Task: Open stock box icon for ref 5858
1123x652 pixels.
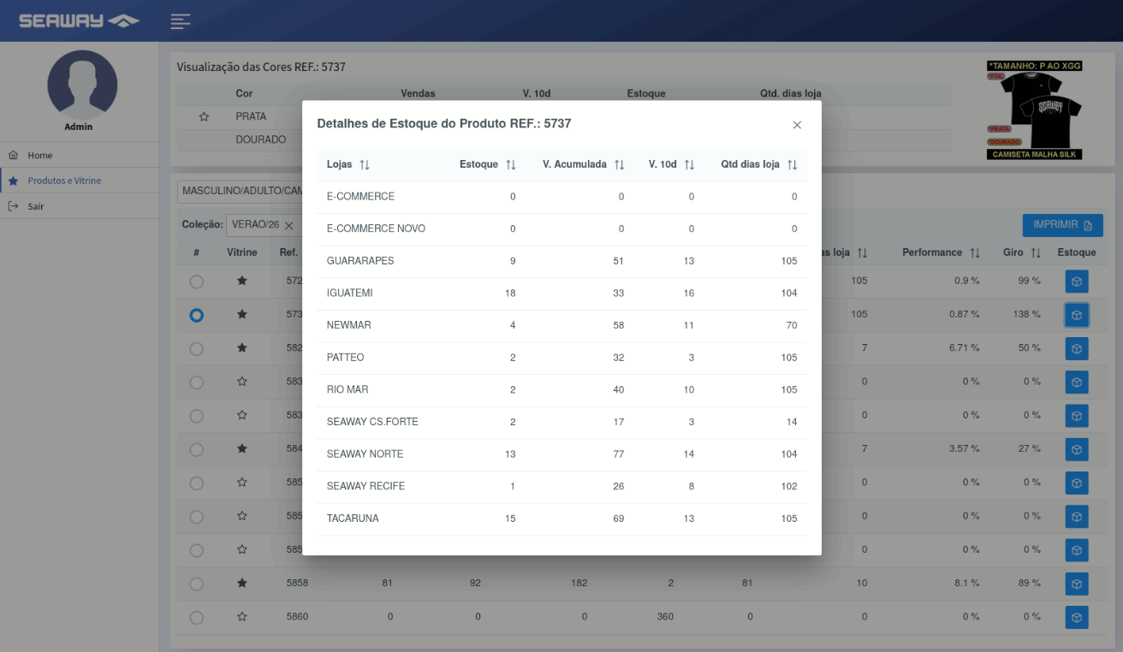Action: point(1077,584)
